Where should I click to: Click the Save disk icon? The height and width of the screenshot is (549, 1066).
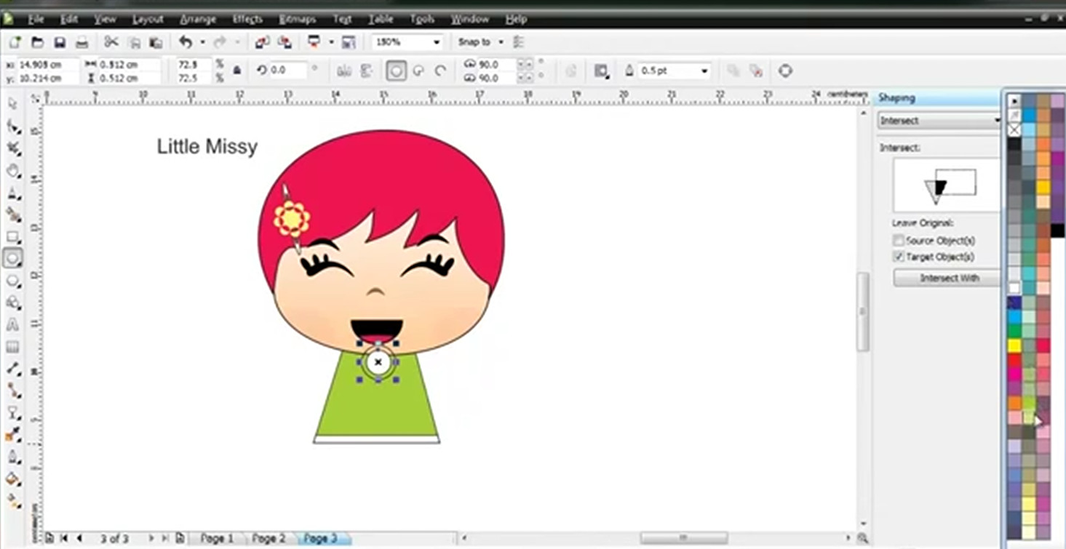pyautogui.click(x=60, y=42)
